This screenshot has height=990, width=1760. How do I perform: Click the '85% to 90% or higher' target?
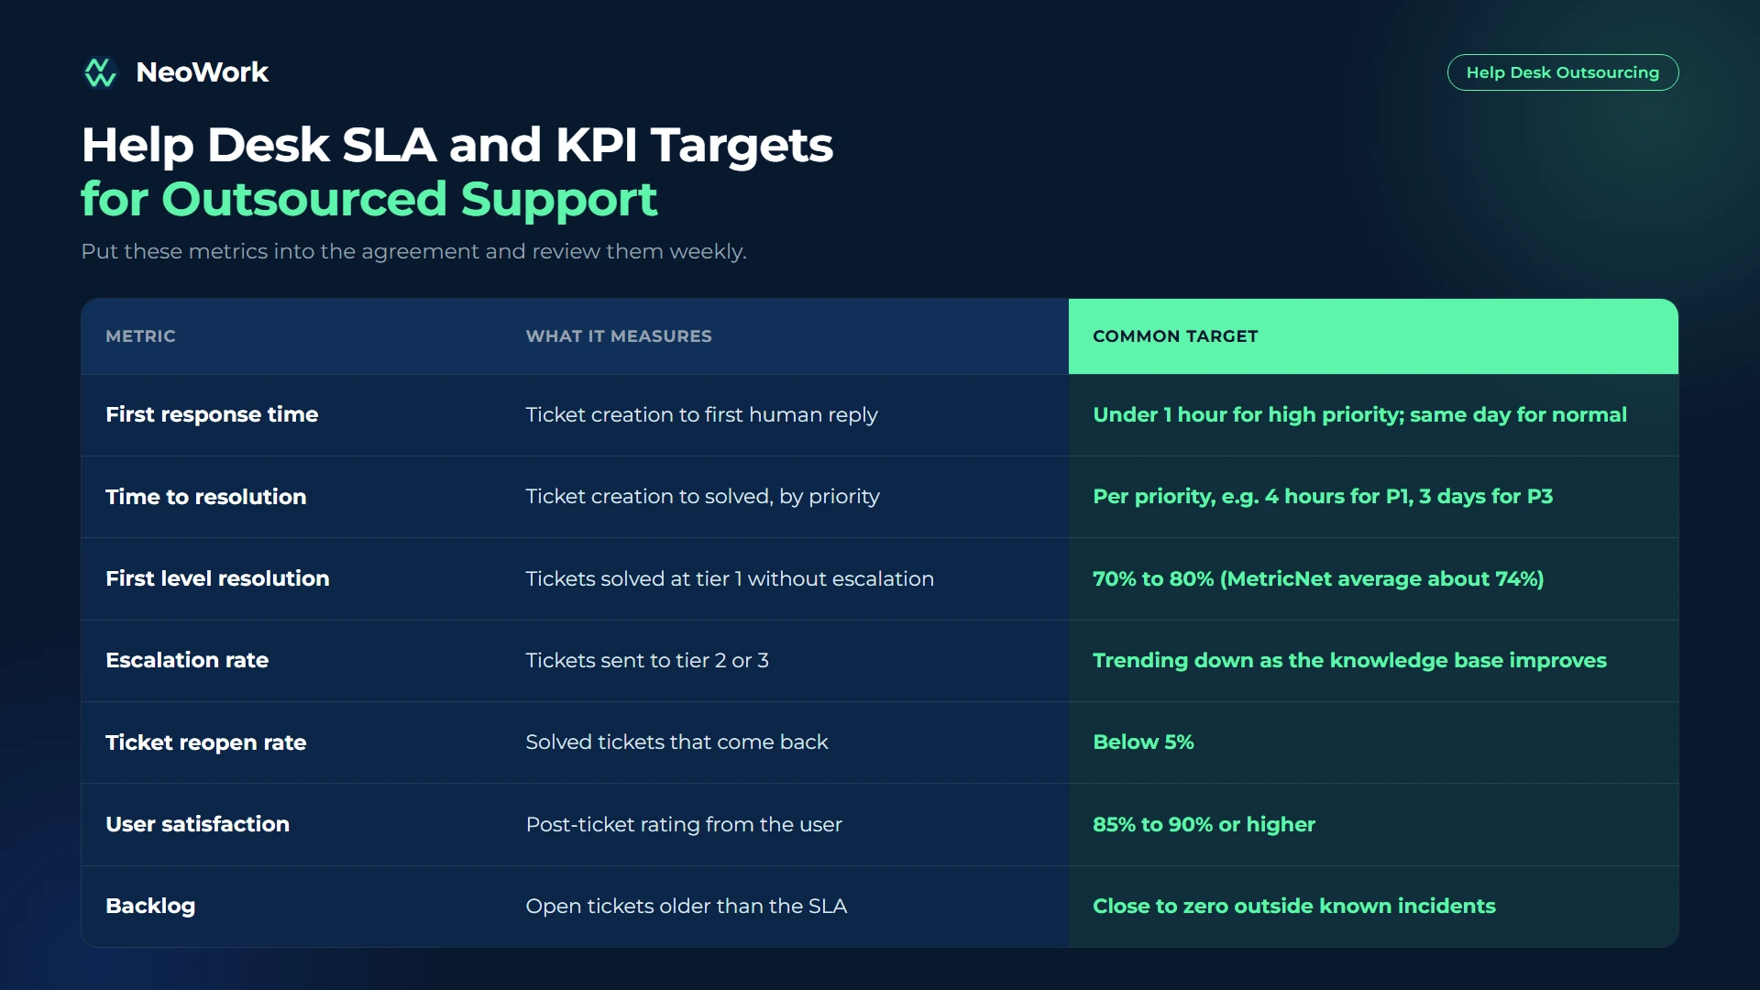[x=1204, y=824]
